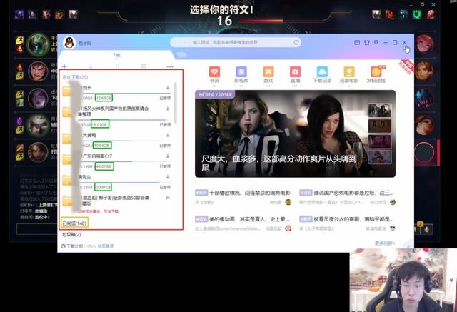The image size is (457, 312).
Task: Open the 直播 icon
Action: pyautogui.click(x=295, y=71)
